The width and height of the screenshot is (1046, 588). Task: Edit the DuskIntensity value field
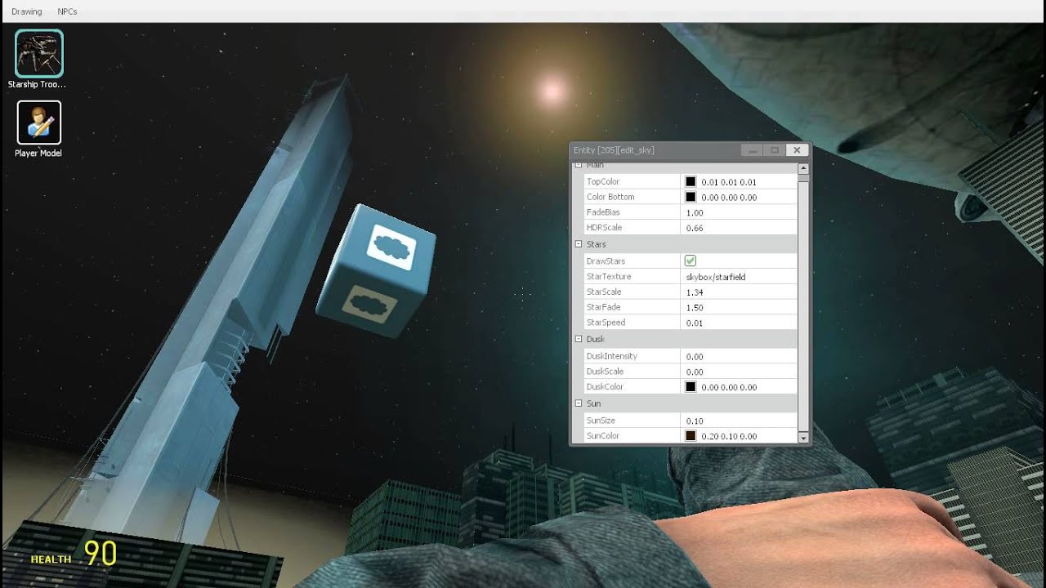[739, 356]
